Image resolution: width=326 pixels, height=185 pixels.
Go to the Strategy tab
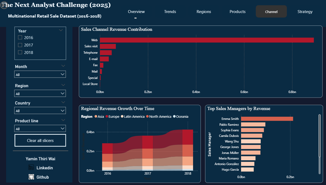pyautogui.click(x=305, y=11)
